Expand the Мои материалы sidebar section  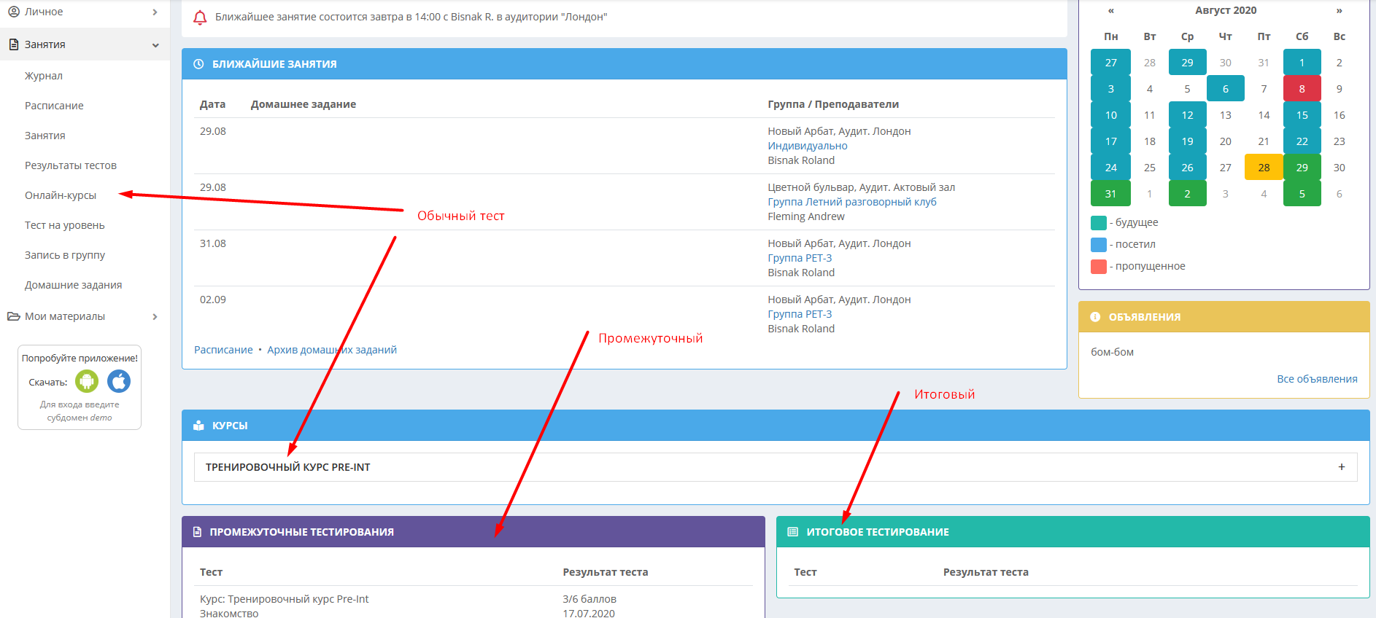tap(155, 316)
